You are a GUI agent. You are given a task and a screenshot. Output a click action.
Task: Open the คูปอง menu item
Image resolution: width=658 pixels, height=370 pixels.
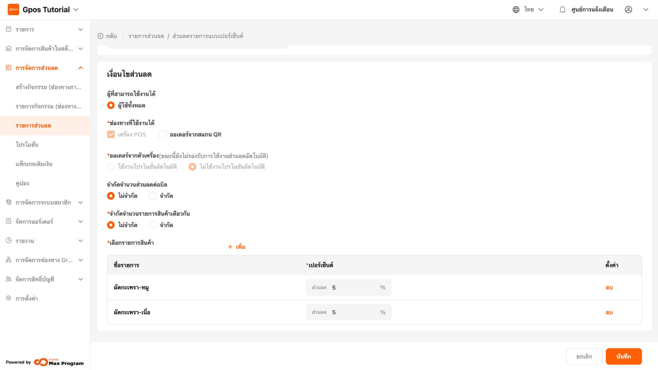pyautogui.click(x=22, y=183)
